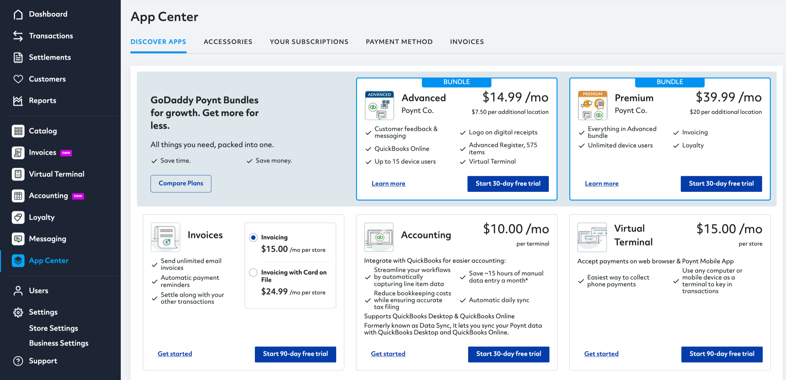This screenshot has height=380, width=786.
Task: Click the Settings gear icon
Action: click(18, 312)
